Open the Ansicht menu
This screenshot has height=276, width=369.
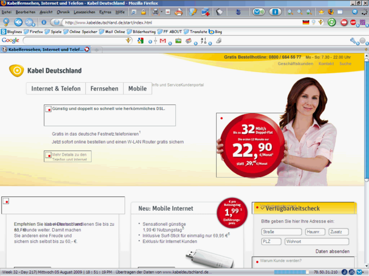(x=46, y=12)
